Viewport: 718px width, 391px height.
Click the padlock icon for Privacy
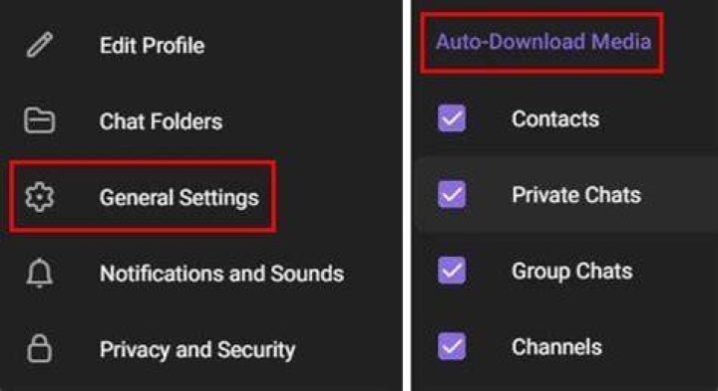pos(39,348)
